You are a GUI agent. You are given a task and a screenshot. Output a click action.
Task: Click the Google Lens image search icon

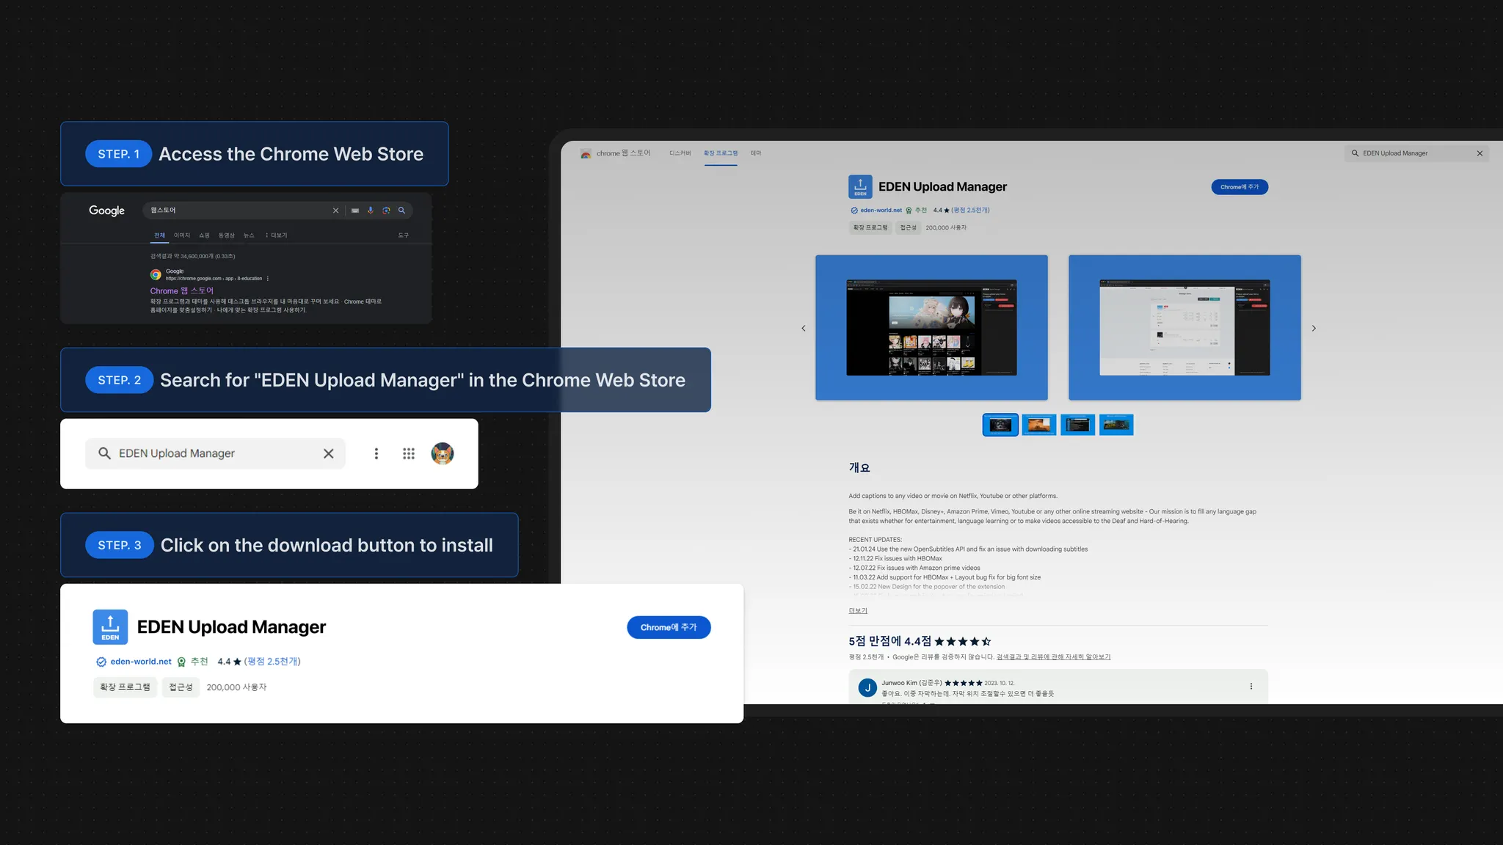(386, 211)
